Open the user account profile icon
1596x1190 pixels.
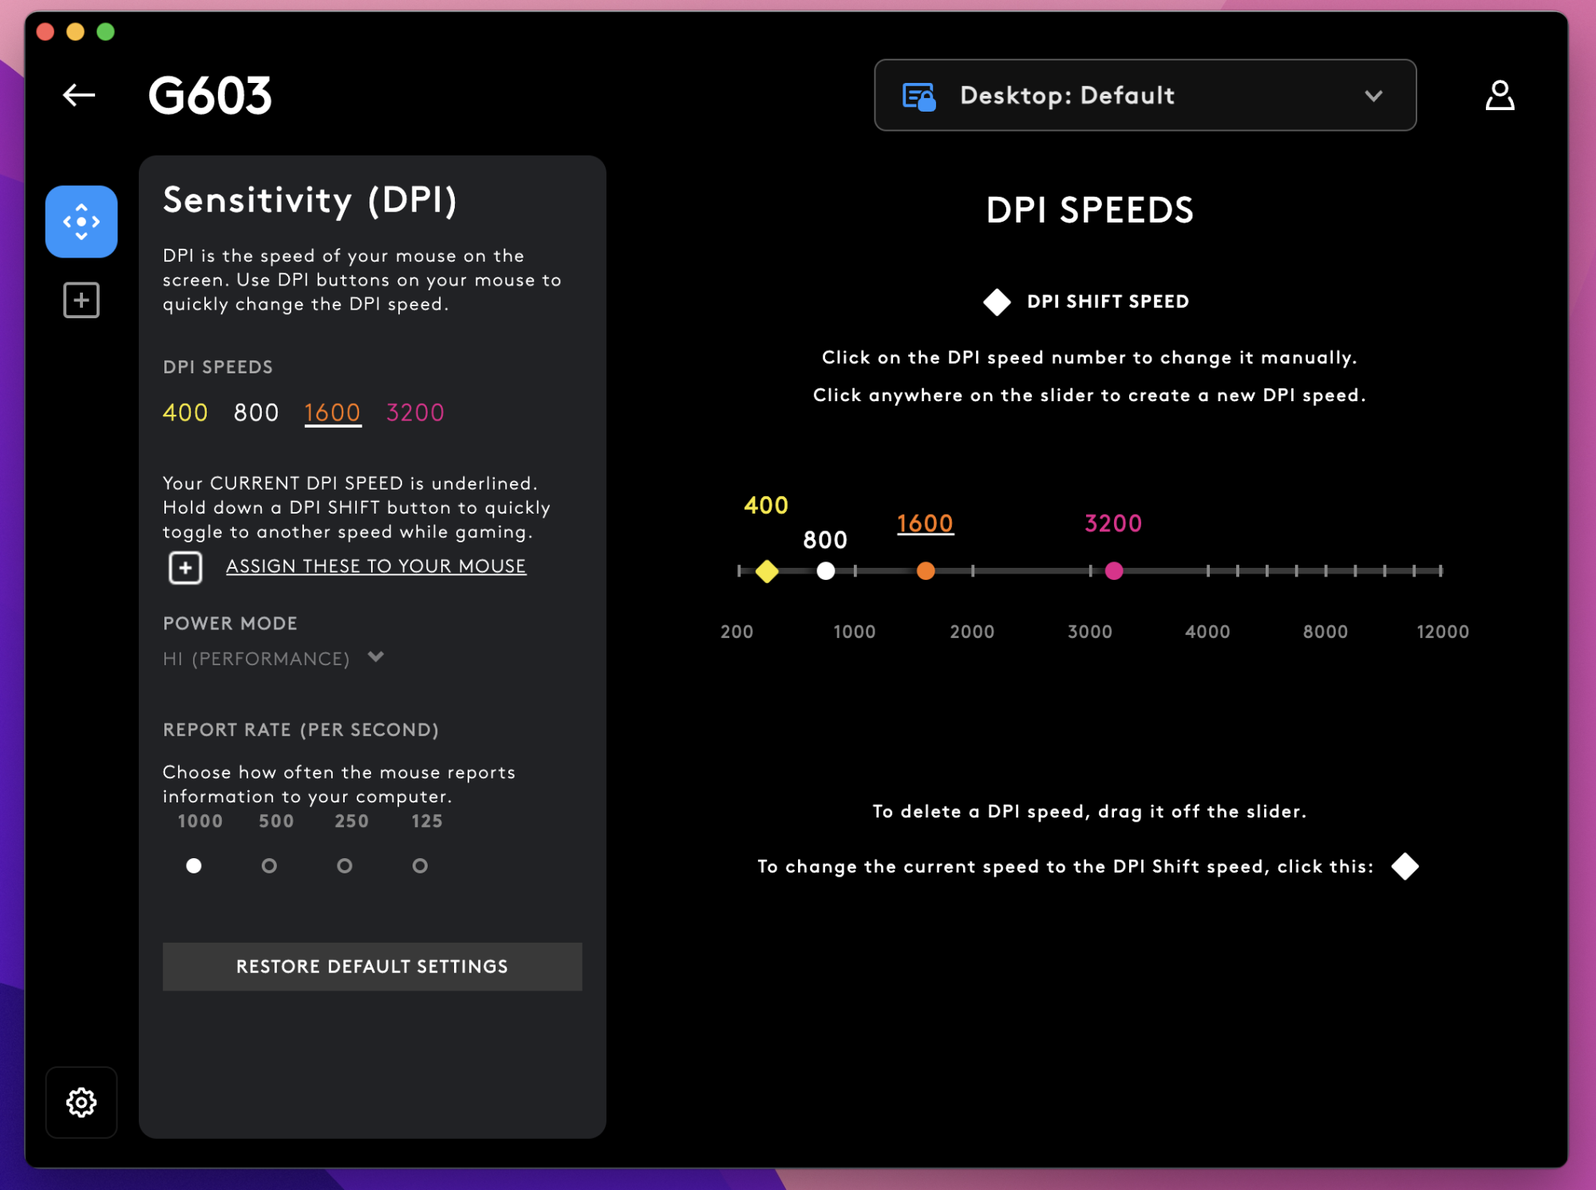tap(1499, 96)
